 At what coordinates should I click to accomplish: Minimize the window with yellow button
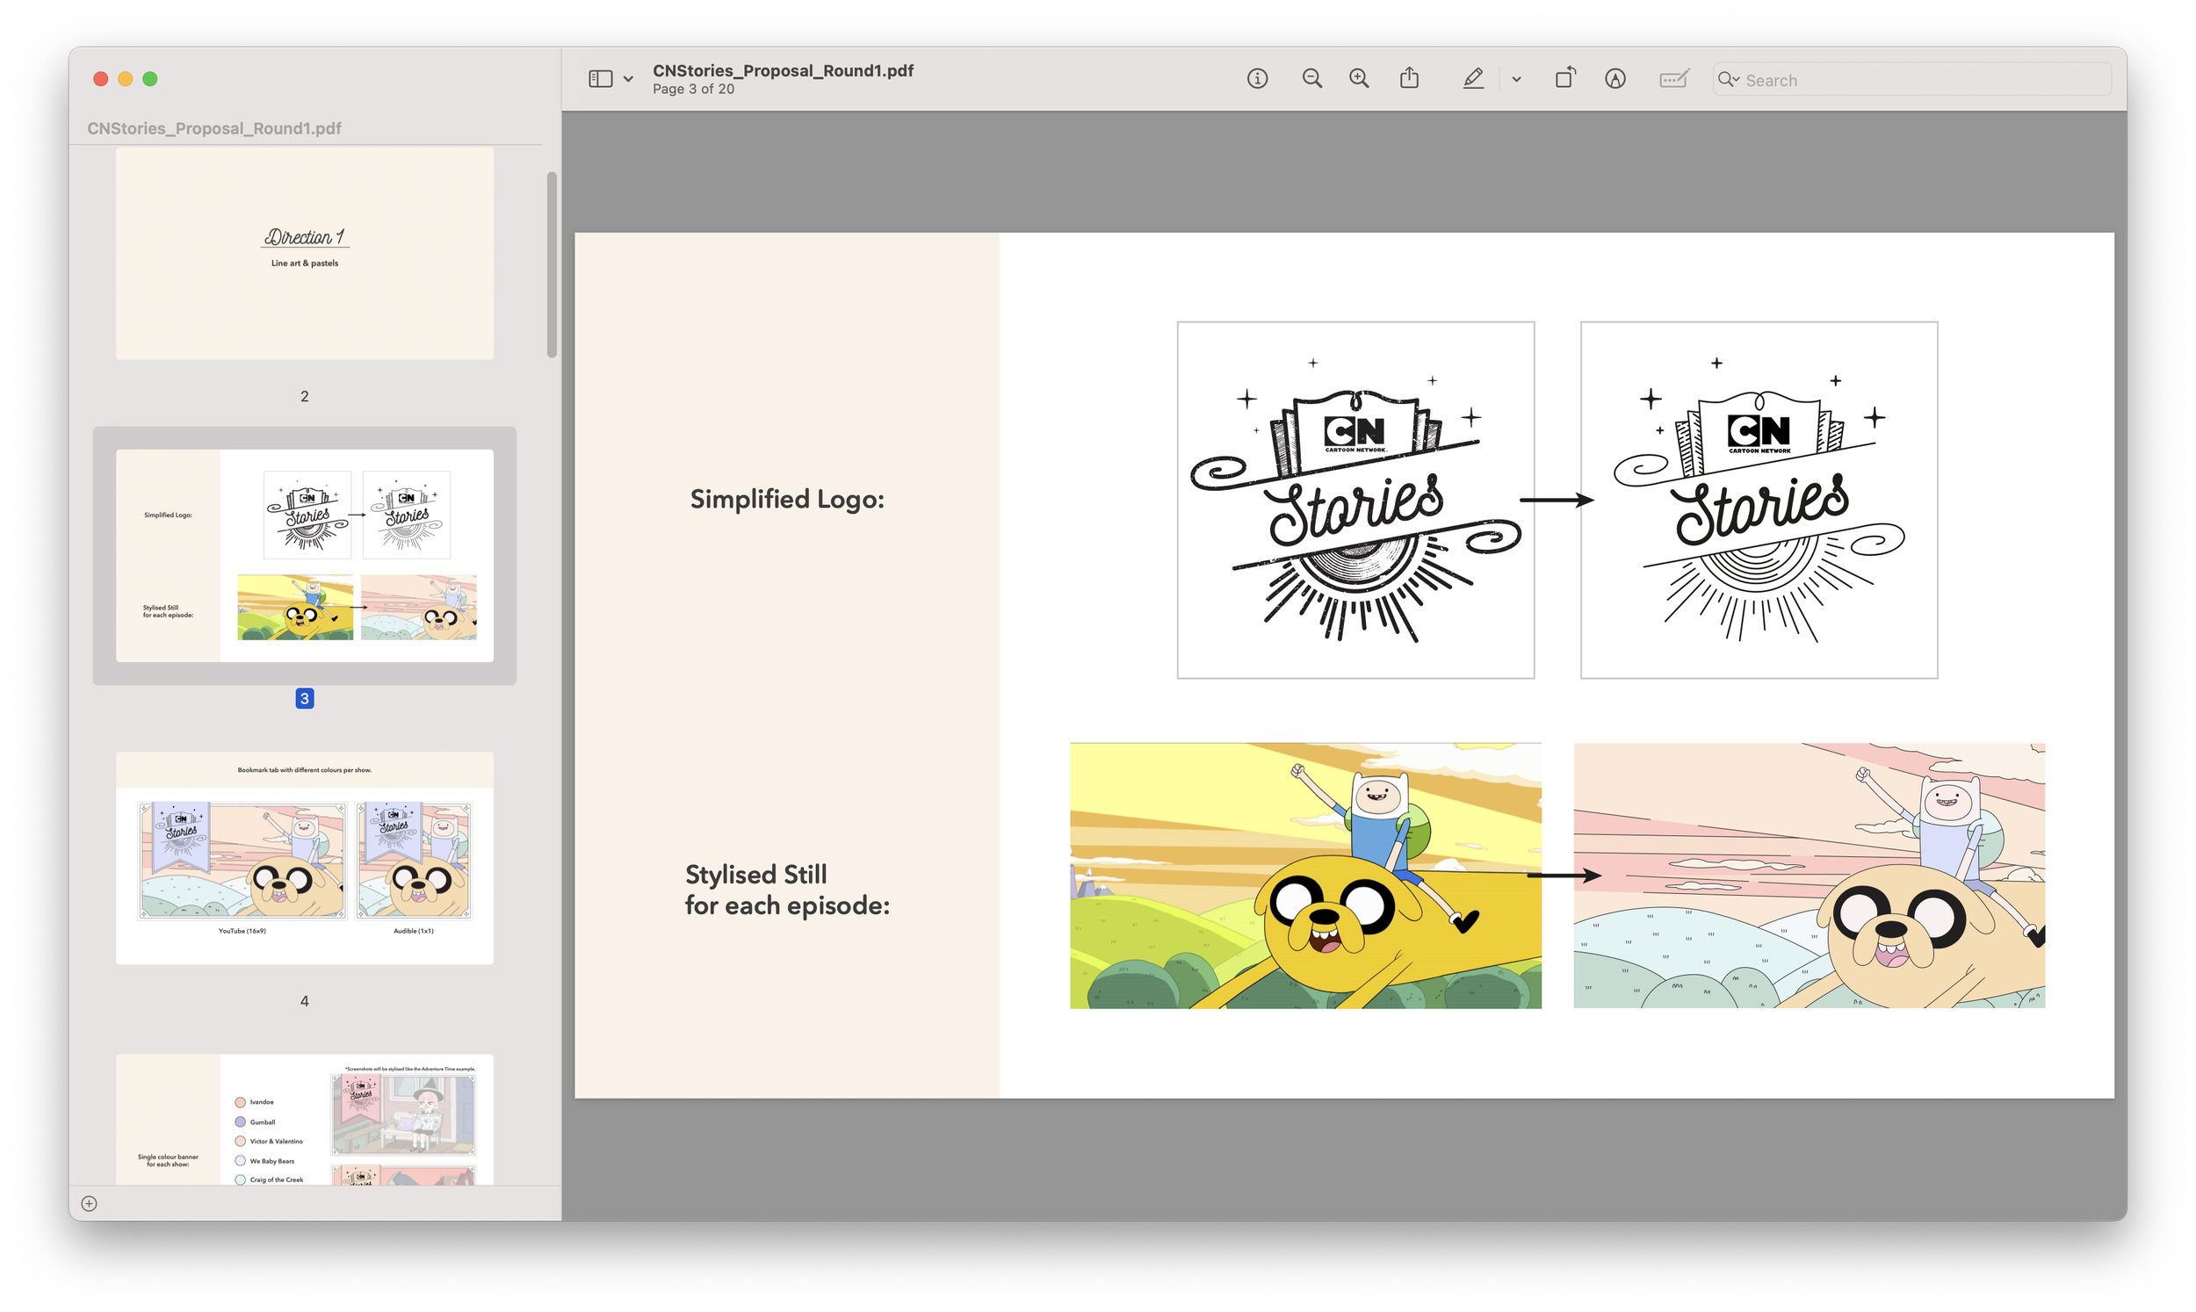tap(126, 79)
